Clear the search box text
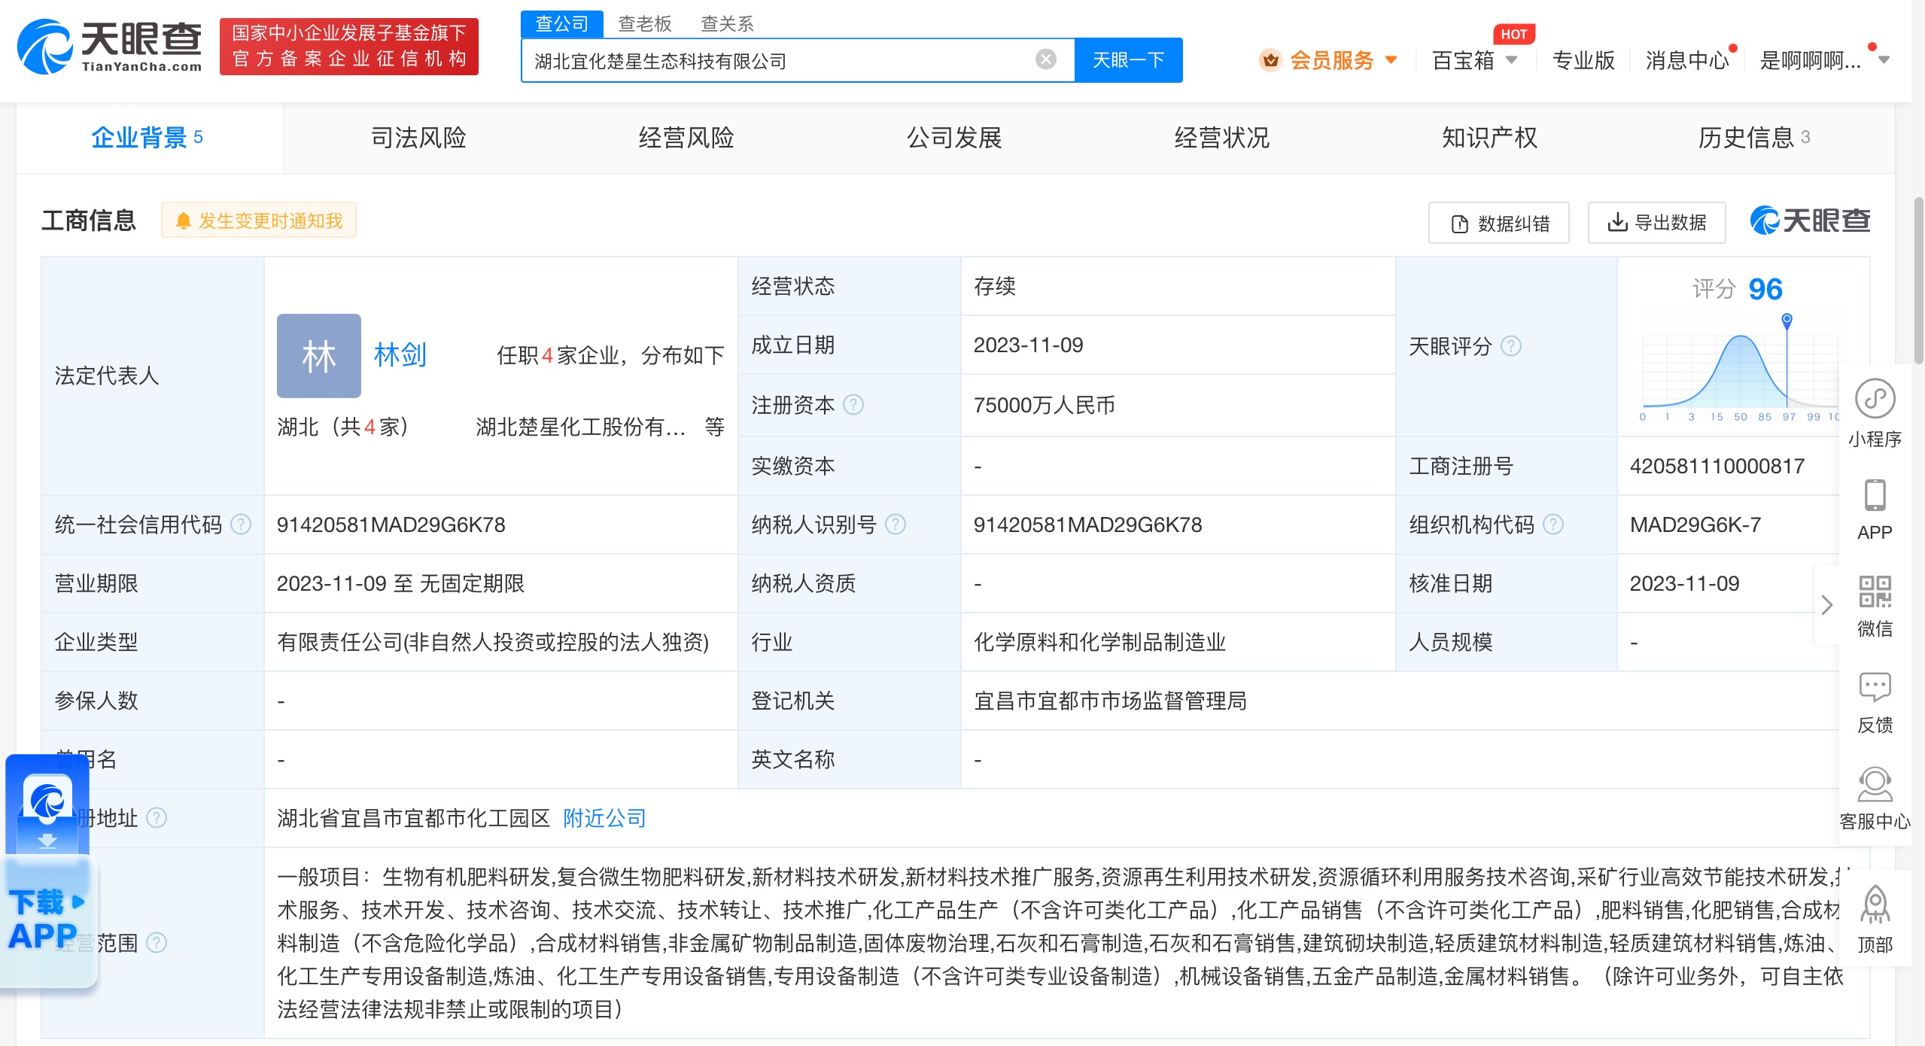This screenshot has height=1046, width=1925. (1045, 59)
